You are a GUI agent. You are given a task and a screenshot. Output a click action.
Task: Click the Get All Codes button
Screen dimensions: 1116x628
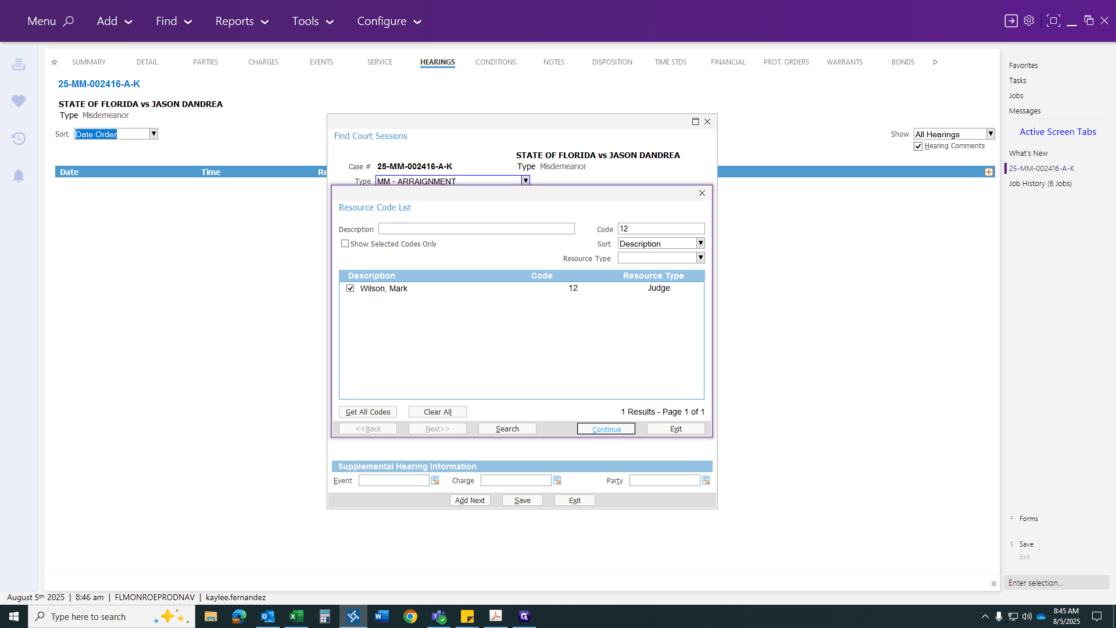point(368,412)
